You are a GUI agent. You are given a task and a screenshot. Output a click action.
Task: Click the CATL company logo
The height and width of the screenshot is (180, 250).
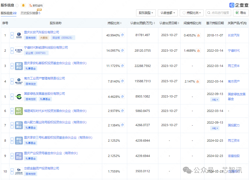(19, 51)
